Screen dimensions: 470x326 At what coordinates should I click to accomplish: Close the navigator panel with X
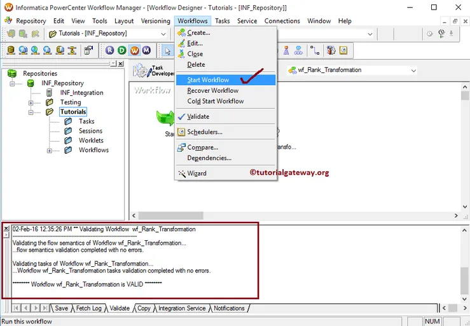[x=120, y=64]
